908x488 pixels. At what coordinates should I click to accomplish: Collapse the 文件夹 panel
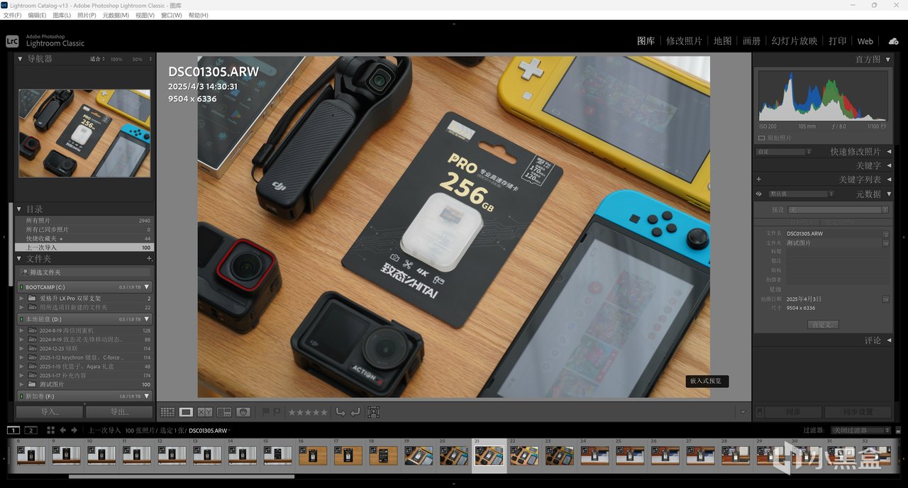click(x=20, y=259)
